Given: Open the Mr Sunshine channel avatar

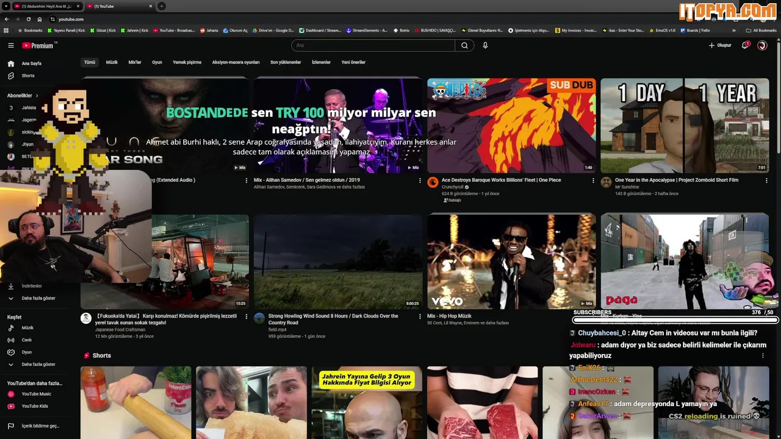Looking at the screenshot, I should click(606, 182).
